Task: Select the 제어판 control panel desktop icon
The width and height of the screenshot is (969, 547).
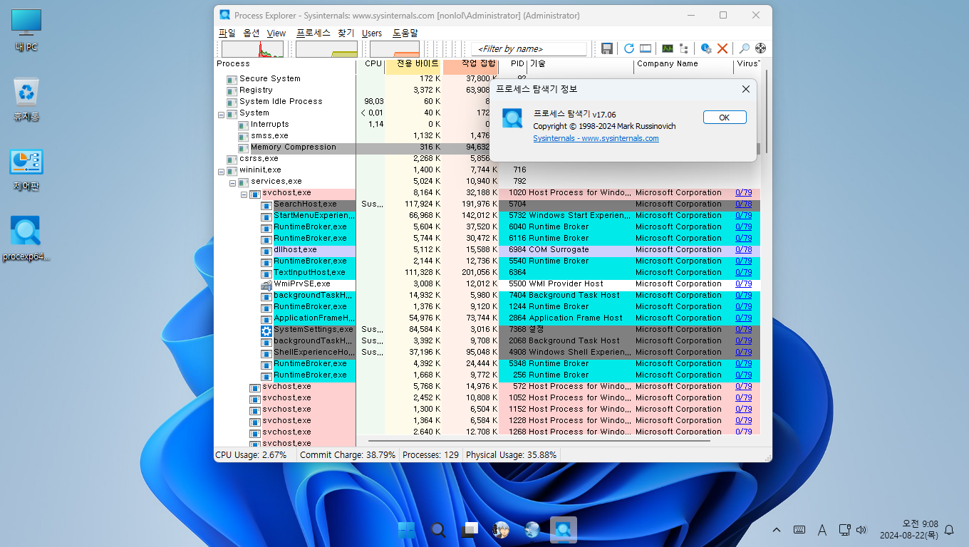Action: (x=26, y=171)
